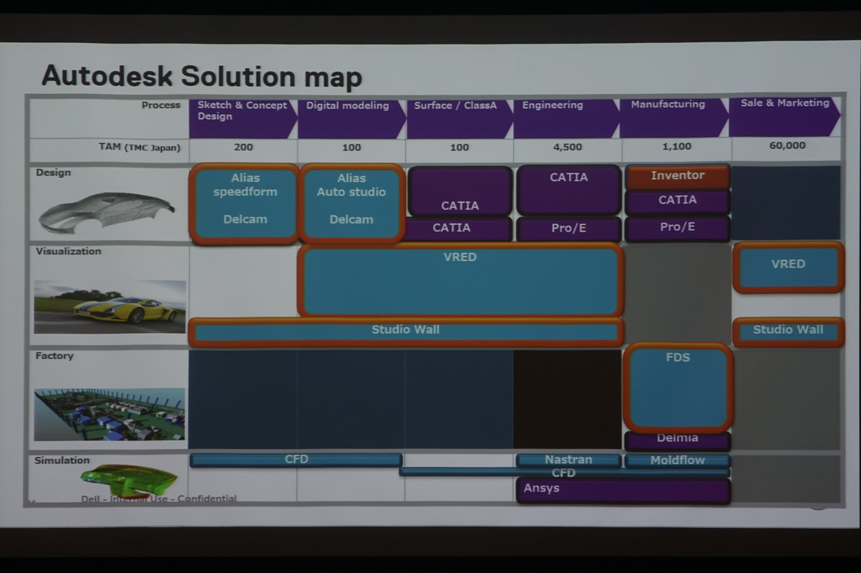Viewport: 861px width, 573px height.
Task: Click TAM value 100 under Digital modeling
Action: 351,147
